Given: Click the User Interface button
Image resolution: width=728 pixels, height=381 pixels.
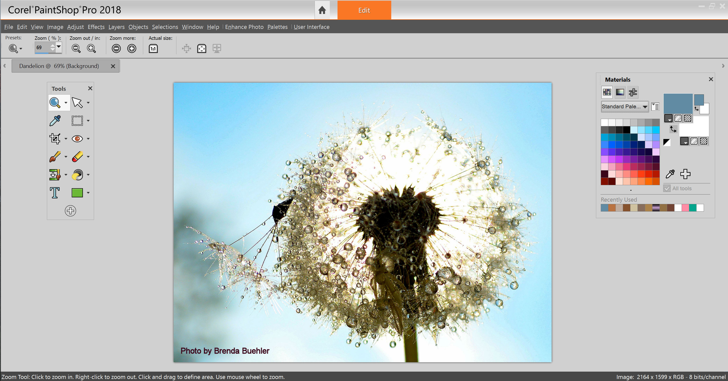Looking at the screenshot, I should click(312, 27).
